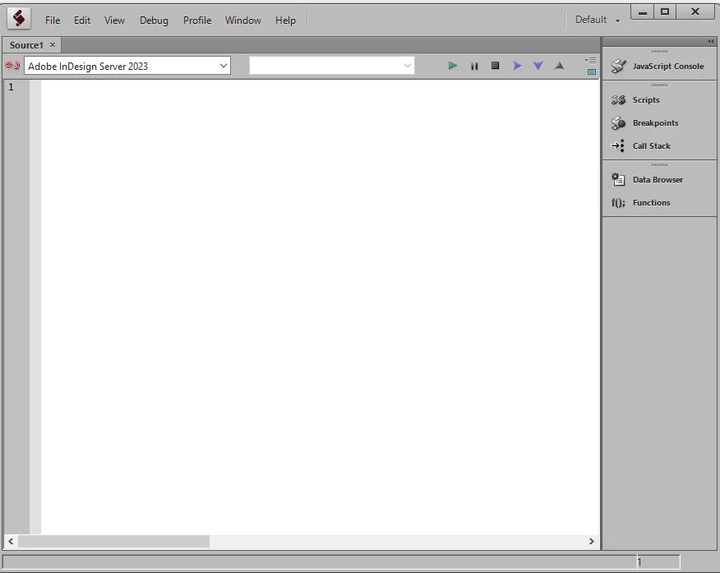Open the Profile menu
Screen dimensions: 720x573
[197, 21]
